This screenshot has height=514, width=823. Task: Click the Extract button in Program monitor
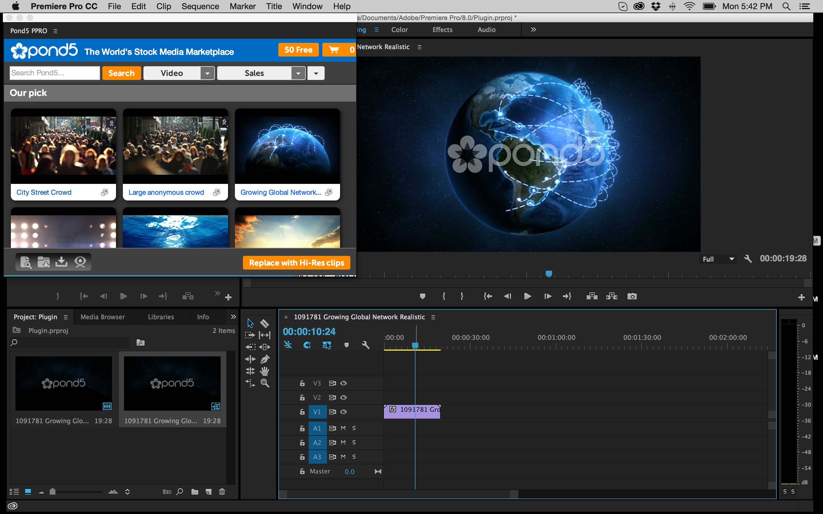pyautogui.click(x=612, y=296)
